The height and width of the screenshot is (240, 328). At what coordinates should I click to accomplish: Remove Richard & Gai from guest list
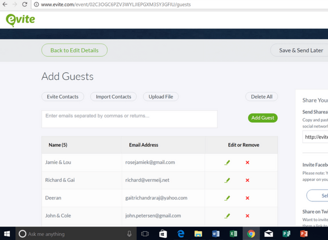point(247,181)
